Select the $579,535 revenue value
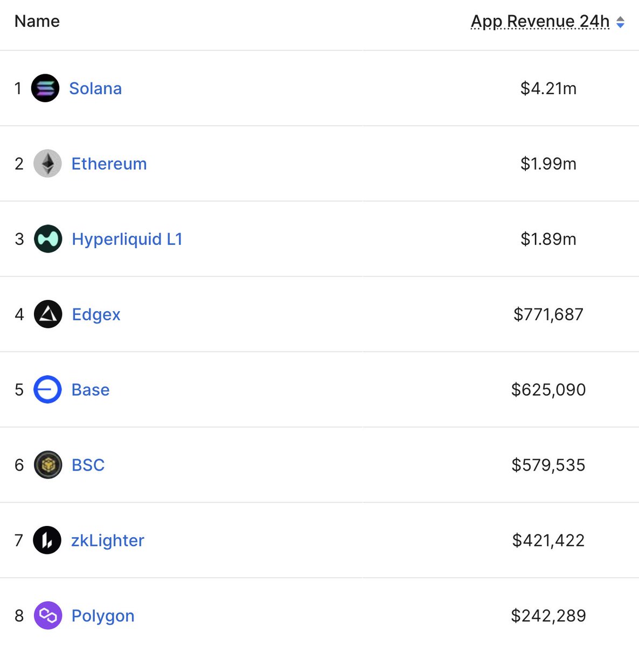 pos(548,465)
